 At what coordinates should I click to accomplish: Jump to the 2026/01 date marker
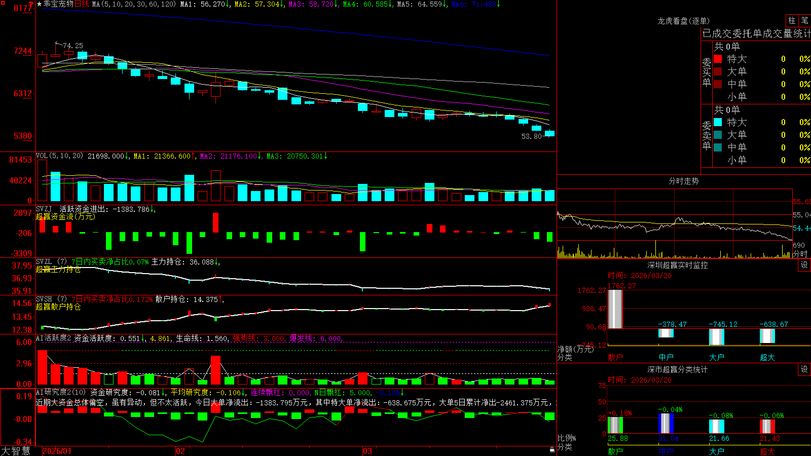57,451
